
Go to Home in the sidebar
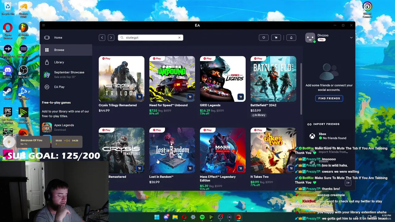(x=66, y=38)
